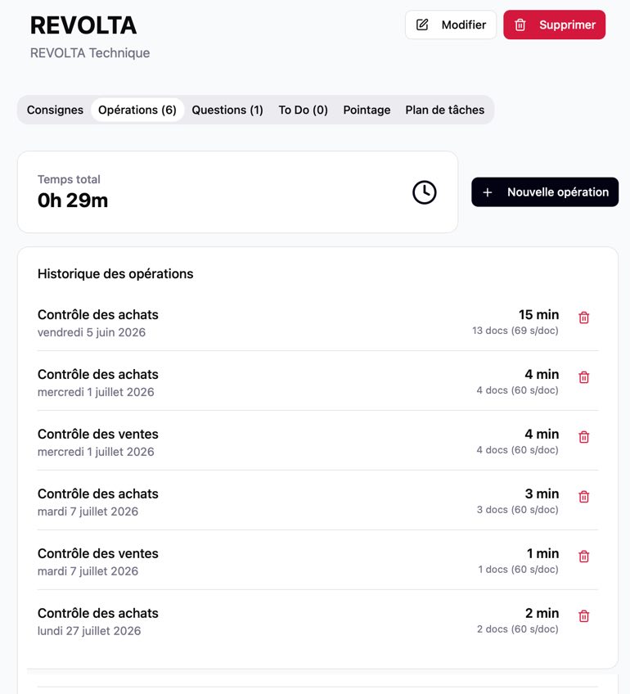The image size is (630, 694).
Task: Remove Contrôle des ventes from 1 juillet
Action: 583,437
